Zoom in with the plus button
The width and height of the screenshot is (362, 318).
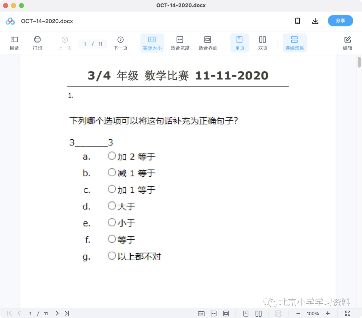click(x=327, y=313)
